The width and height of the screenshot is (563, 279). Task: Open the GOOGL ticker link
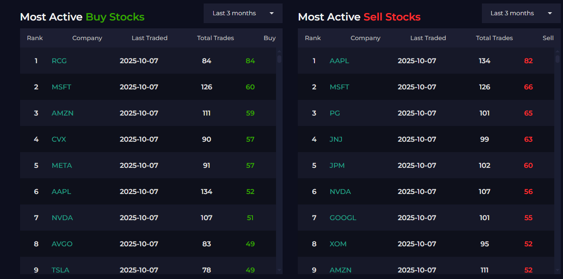click(x=343, y=218)
